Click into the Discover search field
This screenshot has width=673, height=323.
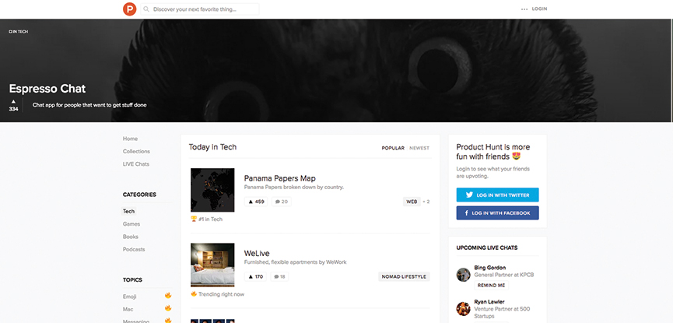tap(200, 9)
